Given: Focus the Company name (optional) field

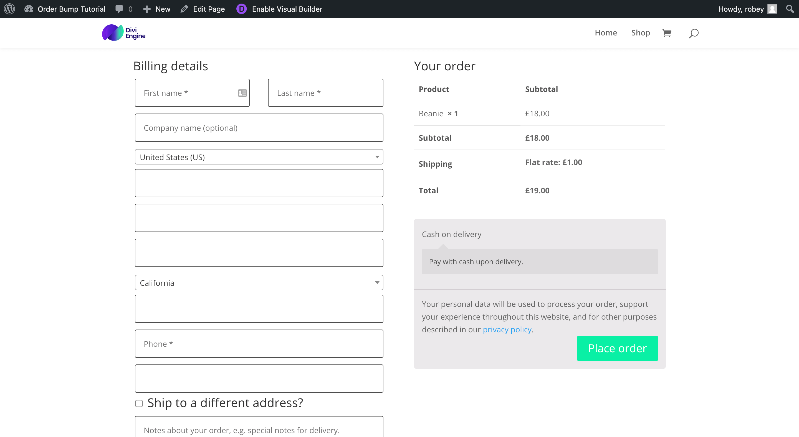Looking at the screenshot, I should [x=259, y=128].
